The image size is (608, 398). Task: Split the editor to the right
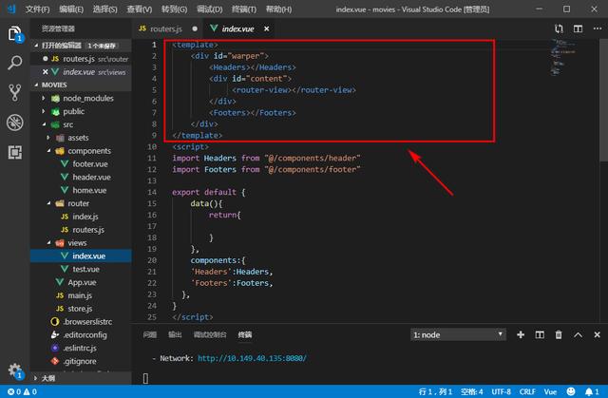point(579,28)
